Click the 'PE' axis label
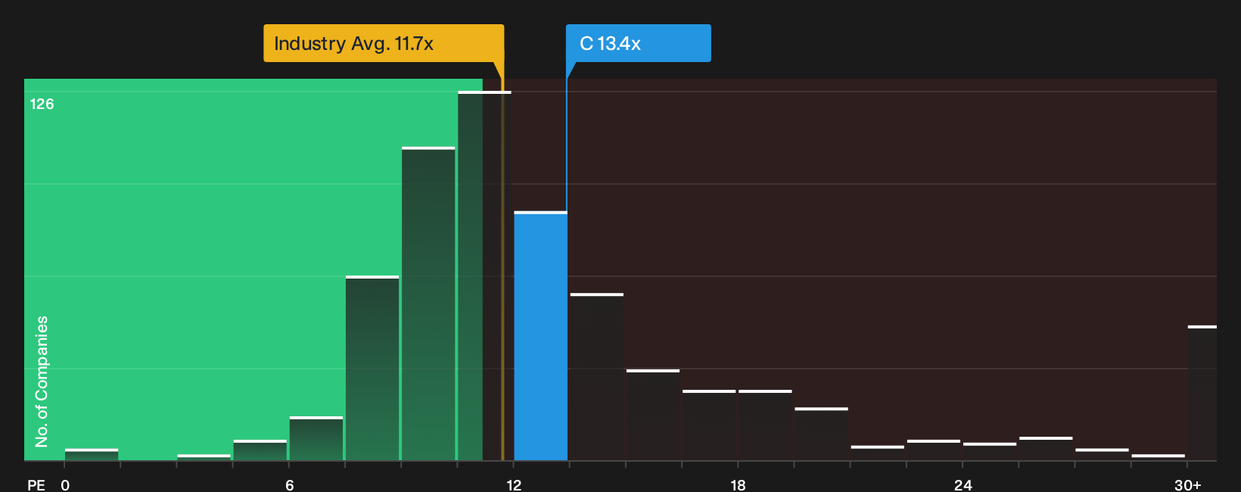Viewport: 1241px width, 492px height. coord(36,485)
